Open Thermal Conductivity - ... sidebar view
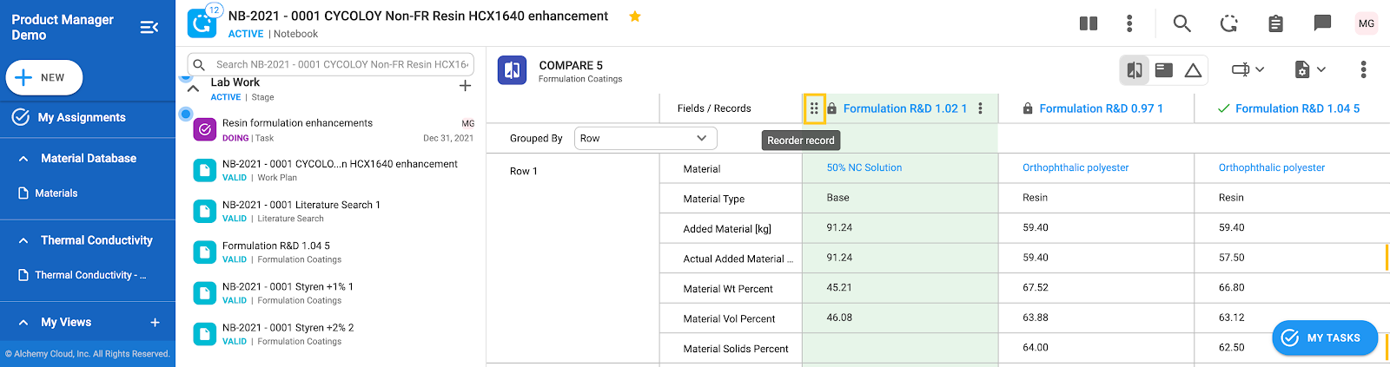Viewport: 1390px width, 367px height. tap(83, 275)
